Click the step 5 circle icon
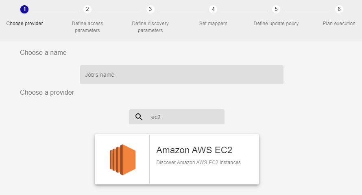The height and width of the screenshot is (195, 362). coord(276,9)
